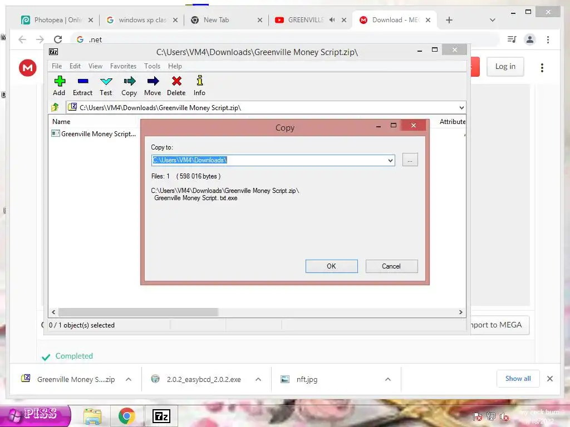Click the 7z window title icon
This screenshot has width=570, height=427.
[x=53, y=52]
